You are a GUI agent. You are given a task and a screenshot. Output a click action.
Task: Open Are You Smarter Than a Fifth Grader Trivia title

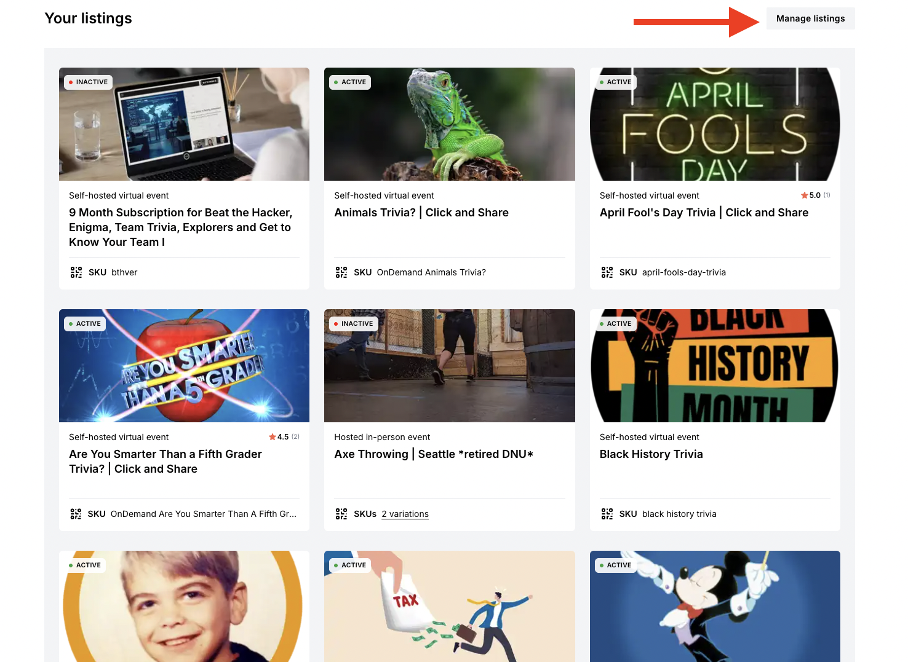(165, 462)
